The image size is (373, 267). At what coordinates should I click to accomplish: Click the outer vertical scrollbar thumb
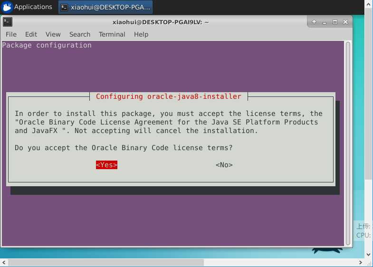coord(368,94)
